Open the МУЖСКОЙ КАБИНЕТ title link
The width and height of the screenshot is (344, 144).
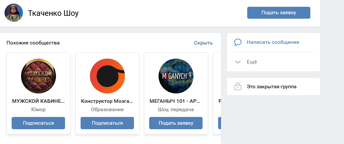pos(38,101)
